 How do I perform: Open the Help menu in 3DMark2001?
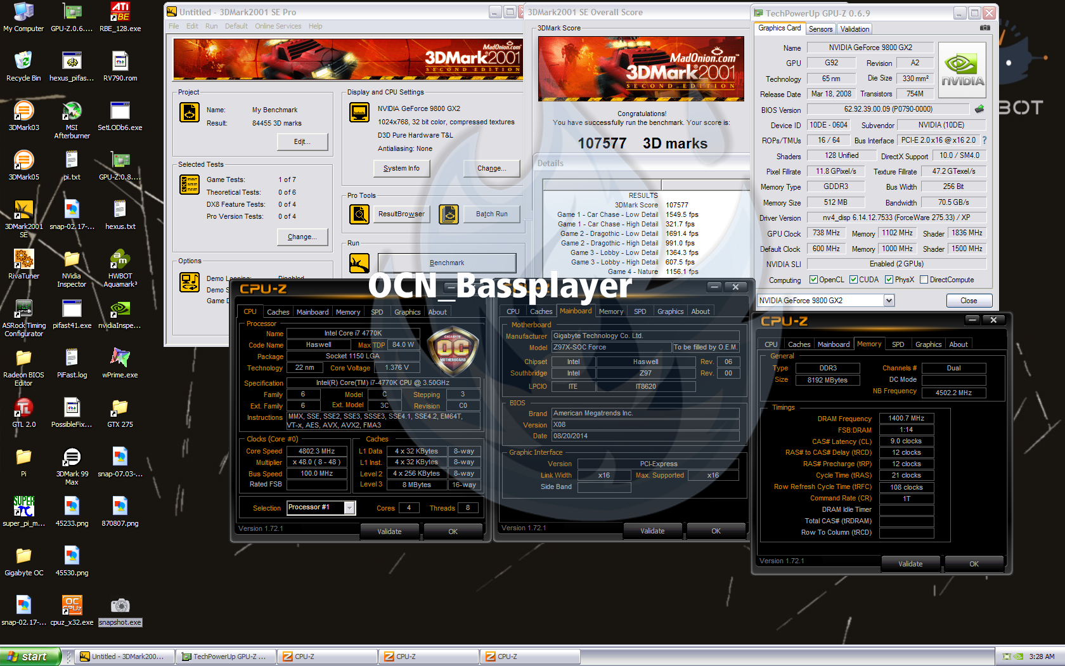point(315,26)
